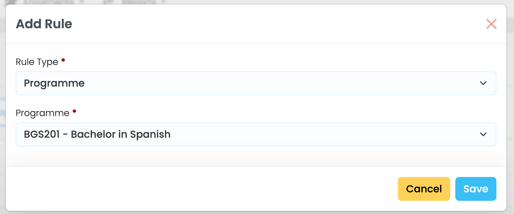
Task: Click the Rule Type dropdown chevron arrow
Action: pyautogui.click(x=483, y=83)
